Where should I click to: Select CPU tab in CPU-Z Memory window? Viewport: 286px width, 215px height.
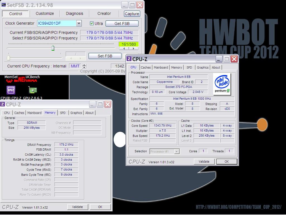[x=7, y=113]
